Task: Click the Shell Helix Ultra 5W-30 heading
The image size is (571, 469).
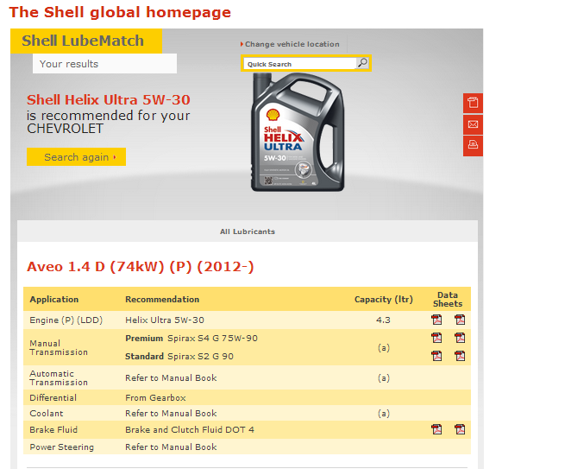Action: [109, 99]
